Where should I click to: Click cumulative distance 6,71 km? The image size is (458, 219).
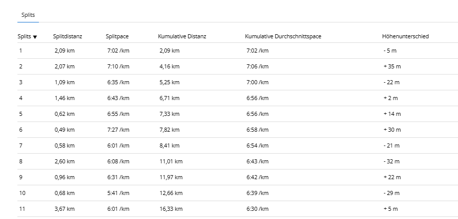point(169,98)
